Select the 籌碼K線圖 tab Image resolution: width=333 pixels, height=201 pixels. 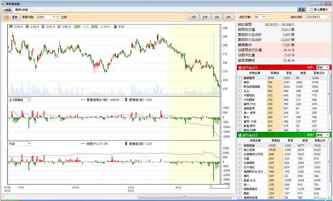click(x=21, y=10)
